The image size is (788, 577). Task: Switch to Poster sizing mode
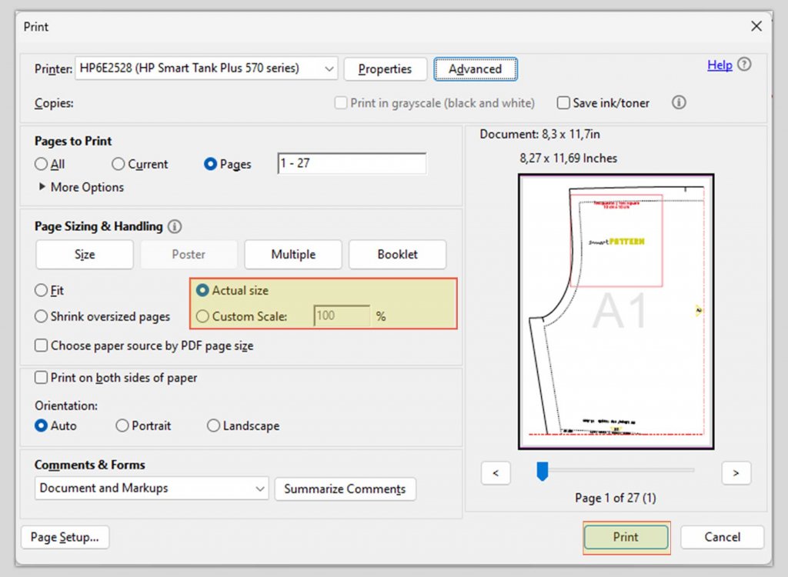coord(189,254)
